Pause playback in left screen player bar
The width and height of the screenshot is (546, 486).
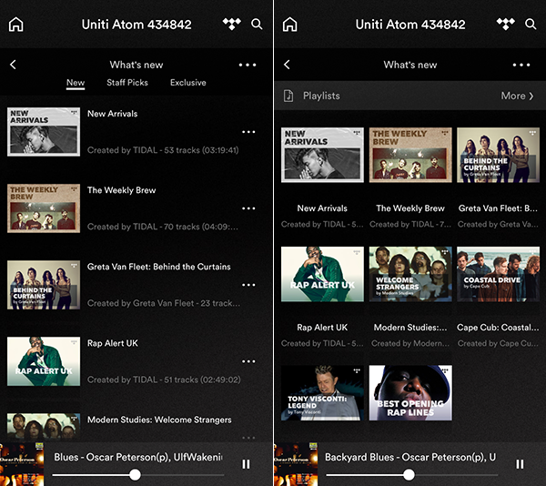[246, 464]
